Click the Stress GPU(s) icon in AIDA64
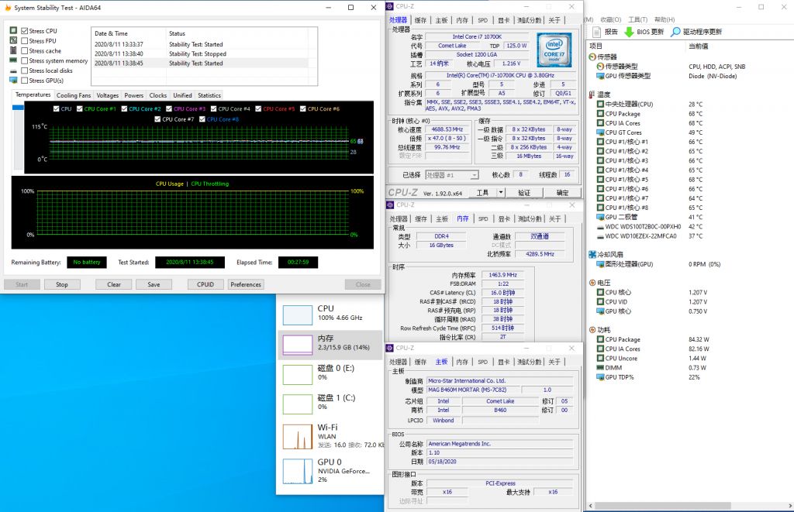 (x=13, y=81)
